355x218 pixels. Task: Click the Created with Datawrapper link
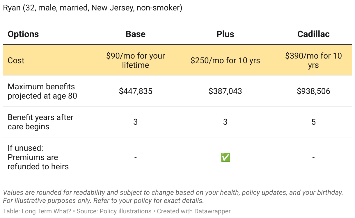(x=194, y=211)
